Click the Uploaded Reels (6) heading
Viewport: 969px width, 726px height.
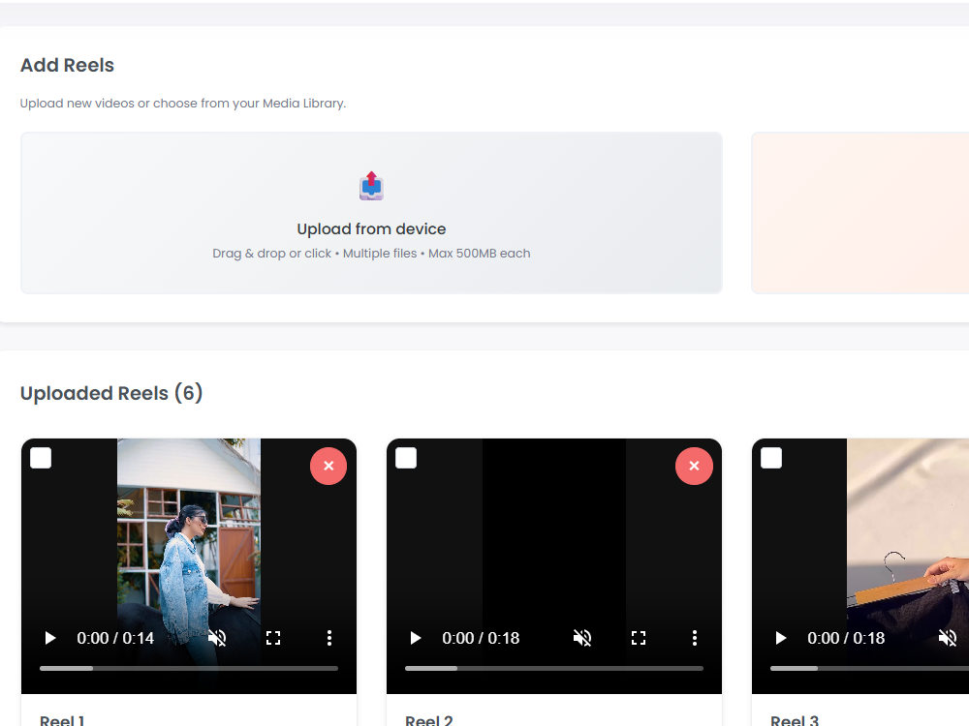pos(111,393)
